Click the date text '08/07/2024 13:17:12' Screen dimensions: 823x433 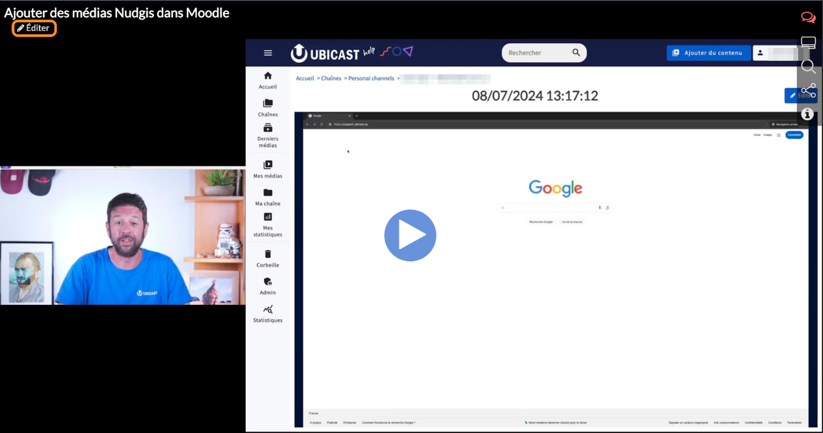[x=535, y=96]
